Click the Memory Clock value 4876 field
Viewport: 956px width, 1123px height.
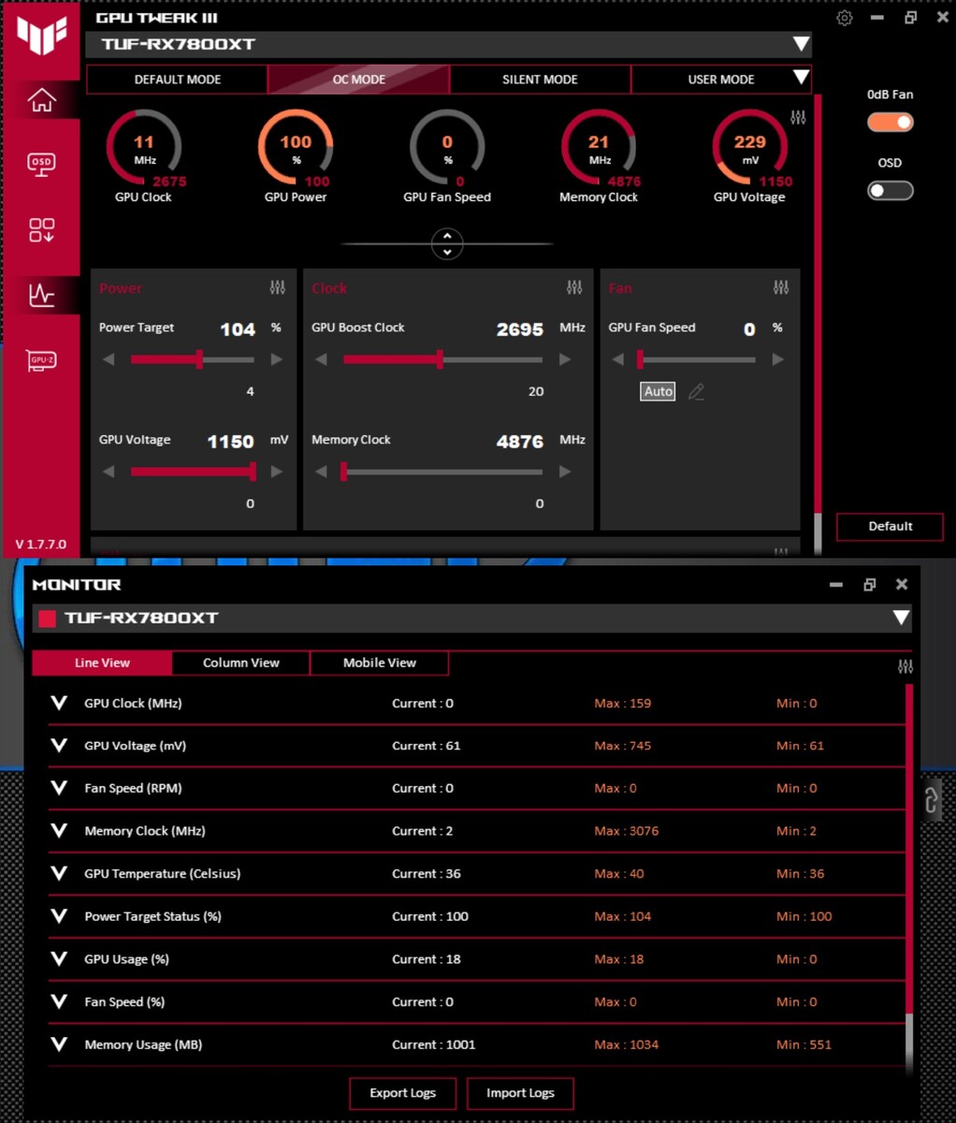click(x=520, y=442)
